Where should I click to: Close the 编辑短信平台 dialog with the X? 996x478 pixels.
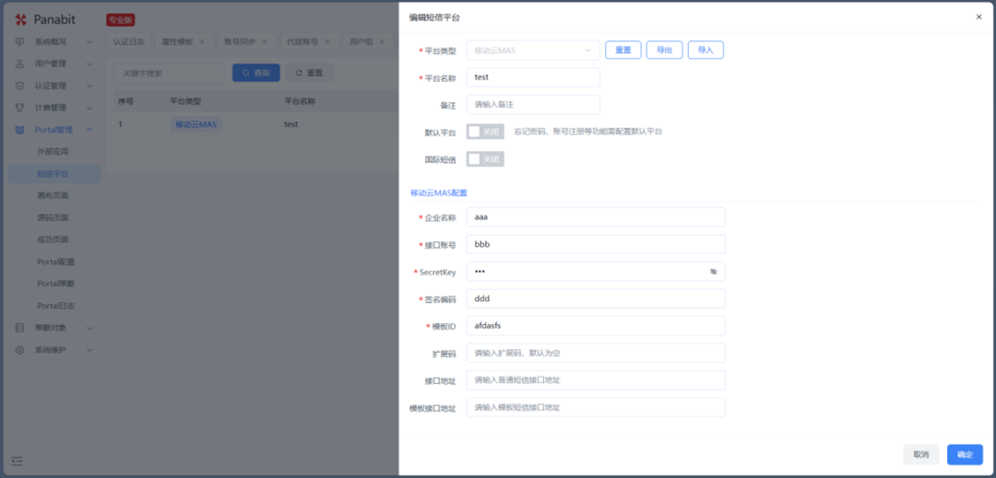coord(978,17)
